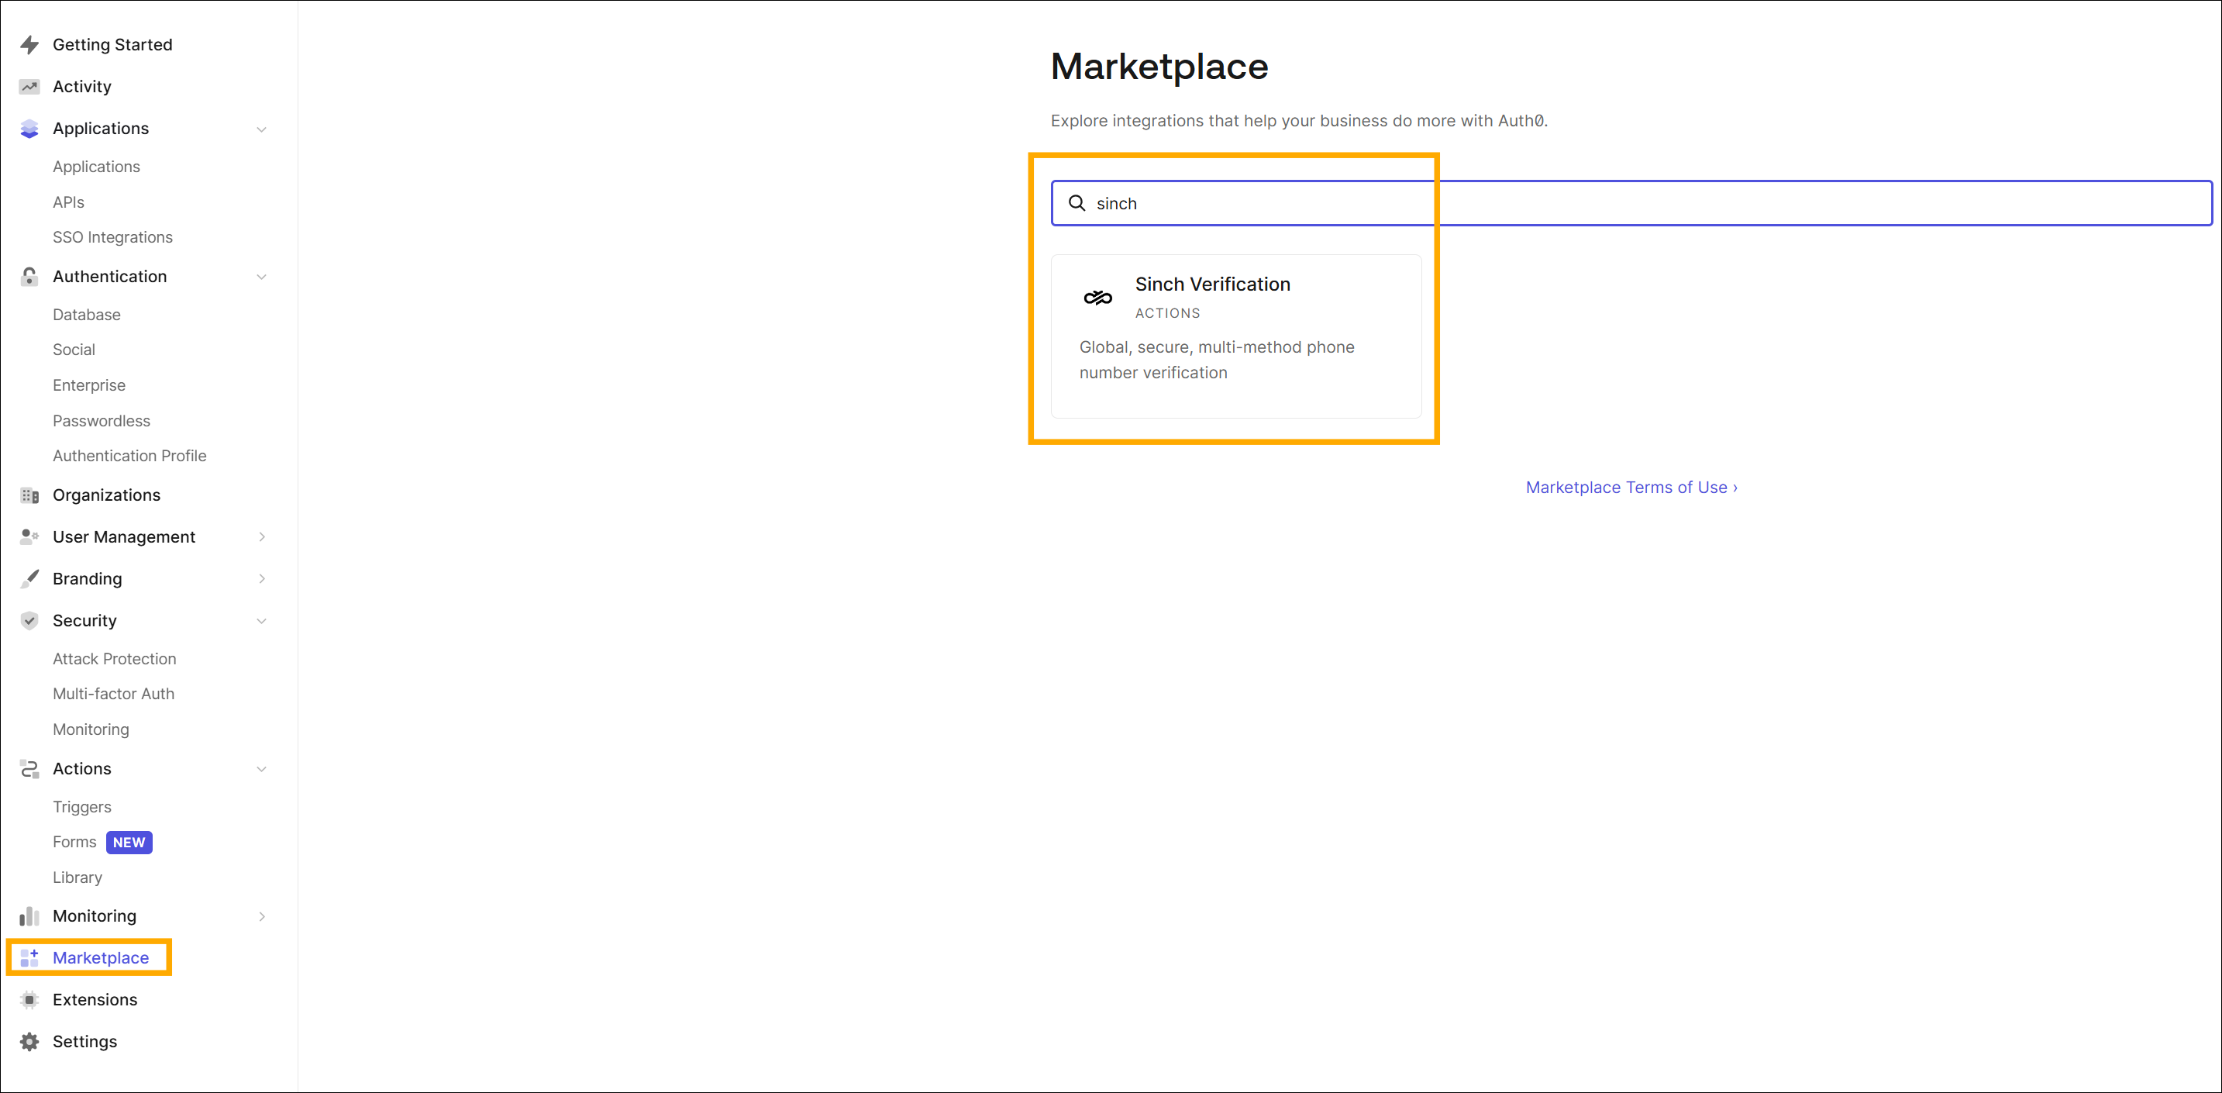The image size is (2222, 1093).
Task: Expand the Branding section
Action: tap(261, 578)
